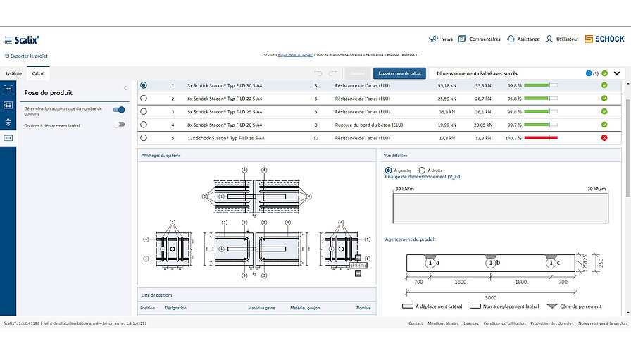Viewport: 631px width, 355px height.
Task: Click the redo arrow icon
Action: tap(332, 73)
